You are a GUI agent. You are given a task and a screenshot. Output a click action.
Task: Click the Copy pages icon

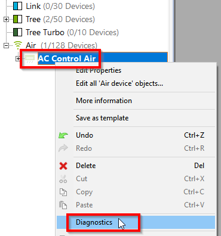pyautogui.click(x=63, y=192)
